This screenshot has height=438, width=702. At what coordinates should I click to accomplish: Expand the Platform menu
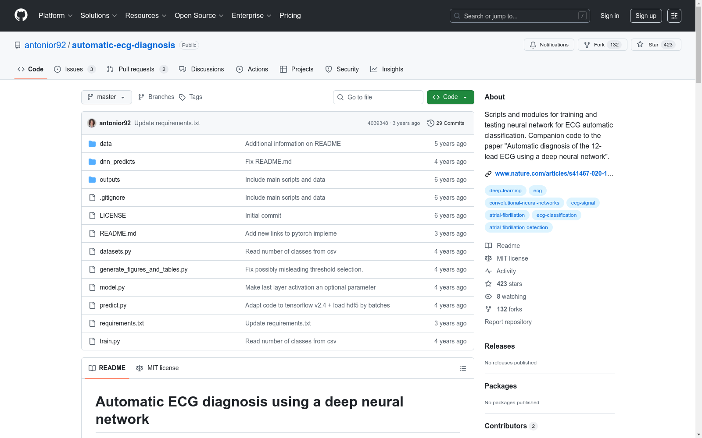[x=55, y=16]
